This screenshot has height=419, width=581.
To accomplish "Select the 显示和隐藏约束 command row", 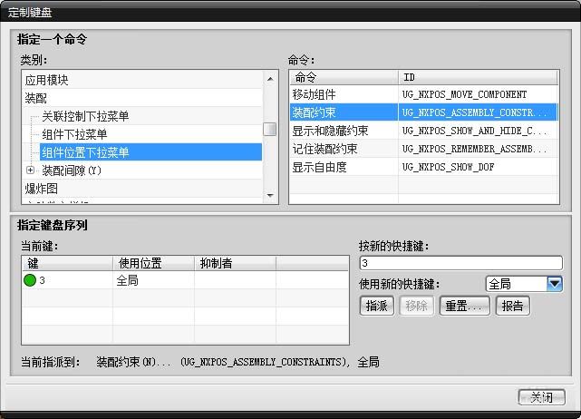I will [423, 131].
